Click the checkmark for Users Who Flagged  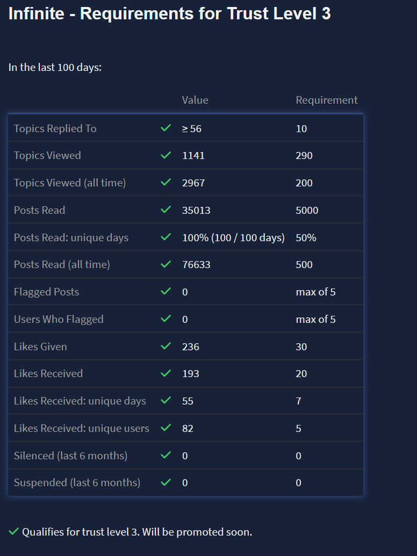[166, 319]
